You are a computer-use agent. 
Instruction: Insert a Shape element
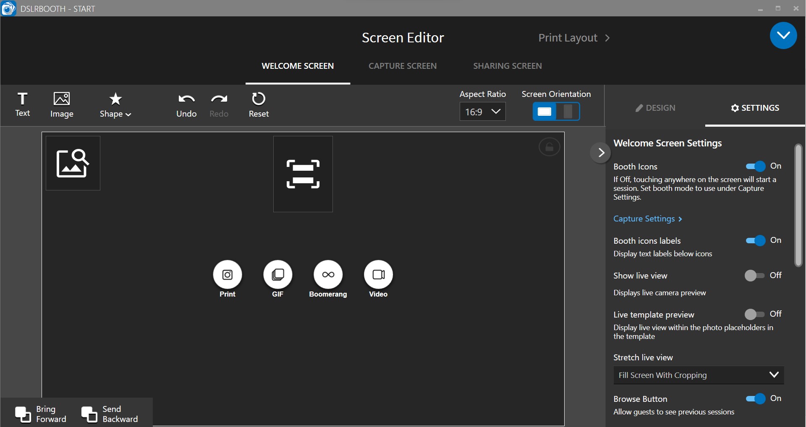pyautogui.click(x=115, y=104)
